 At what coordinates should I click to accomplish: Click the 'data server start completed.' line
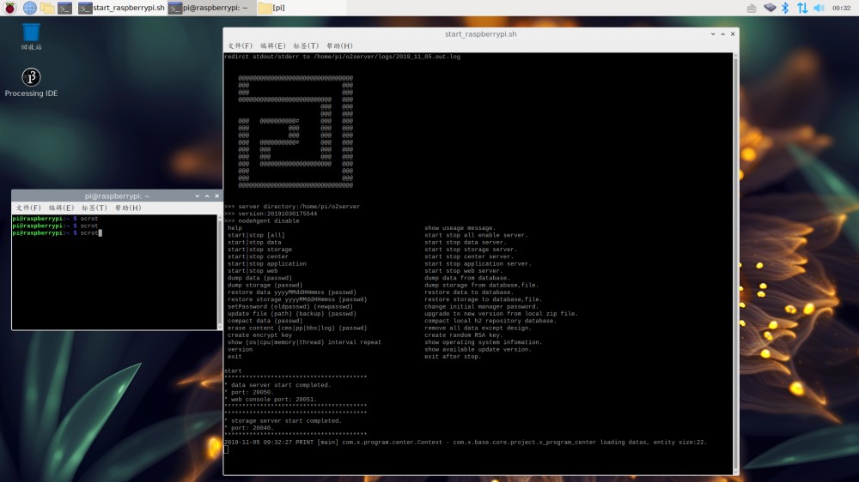(x=277, y=385)
